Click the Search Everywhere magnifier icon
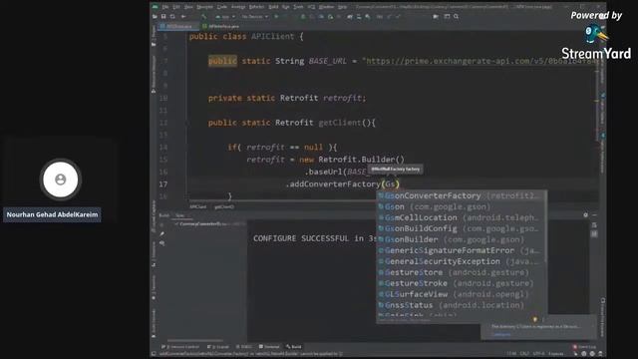Screen dimensions: 638x359 point(457,17)
